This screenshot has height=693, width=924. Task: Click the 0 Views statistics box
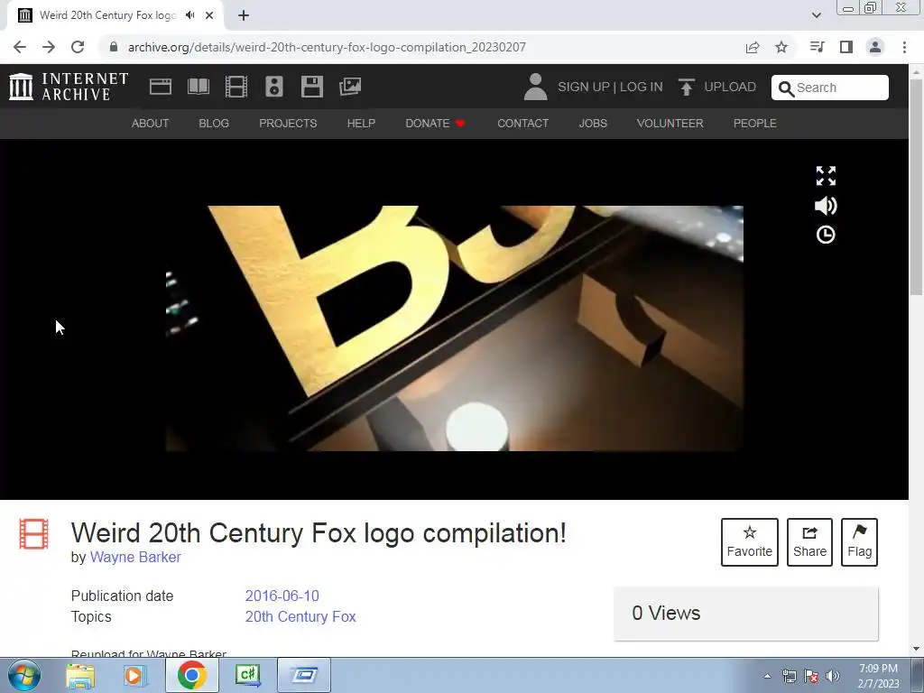(746, 614)
